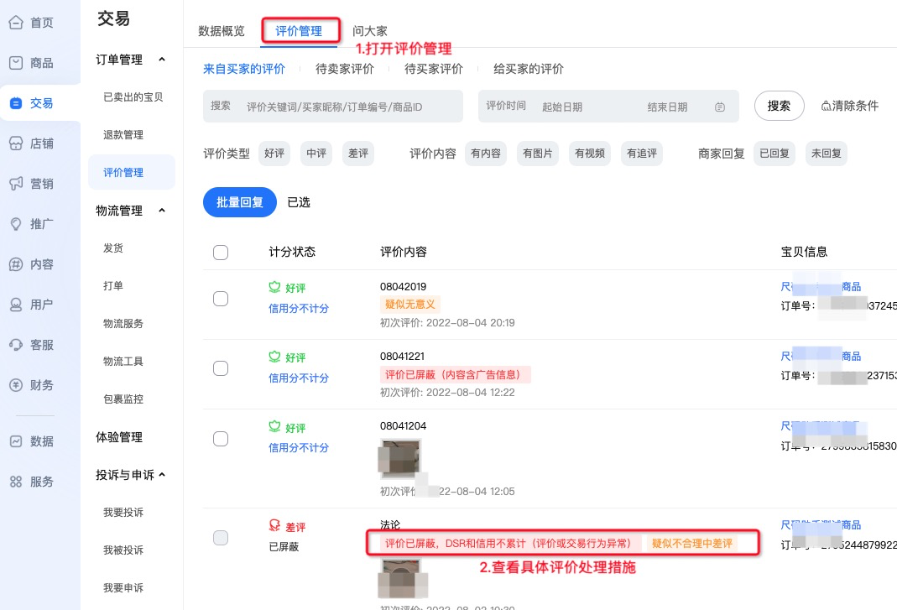Screen dimensions: 897x610
Task: Check the row checkbox for review 08041204
Action: coord(221,439)
